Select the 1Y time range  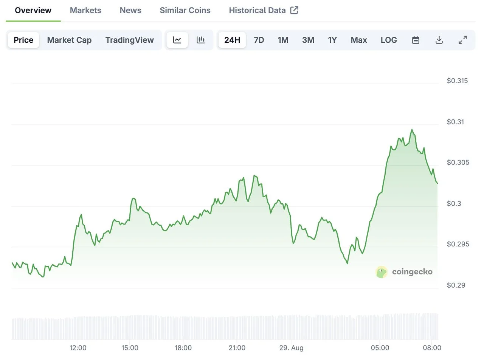pos(332,40)
